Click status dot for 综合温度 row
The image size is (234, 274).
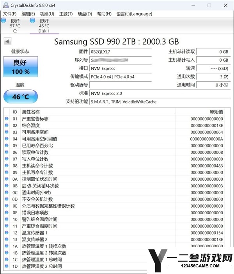click(7, 125)
